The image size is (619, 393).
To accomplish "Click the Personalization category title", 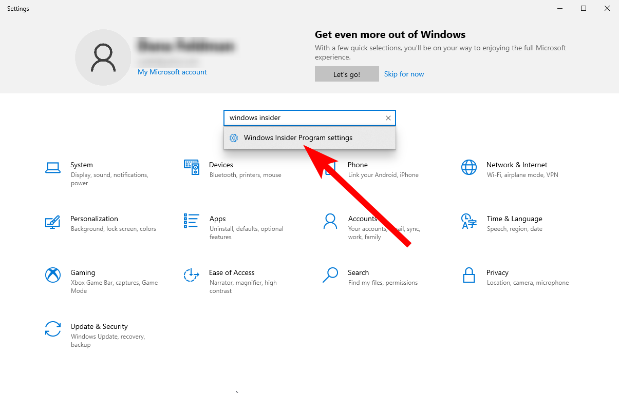I will point(94,219).
